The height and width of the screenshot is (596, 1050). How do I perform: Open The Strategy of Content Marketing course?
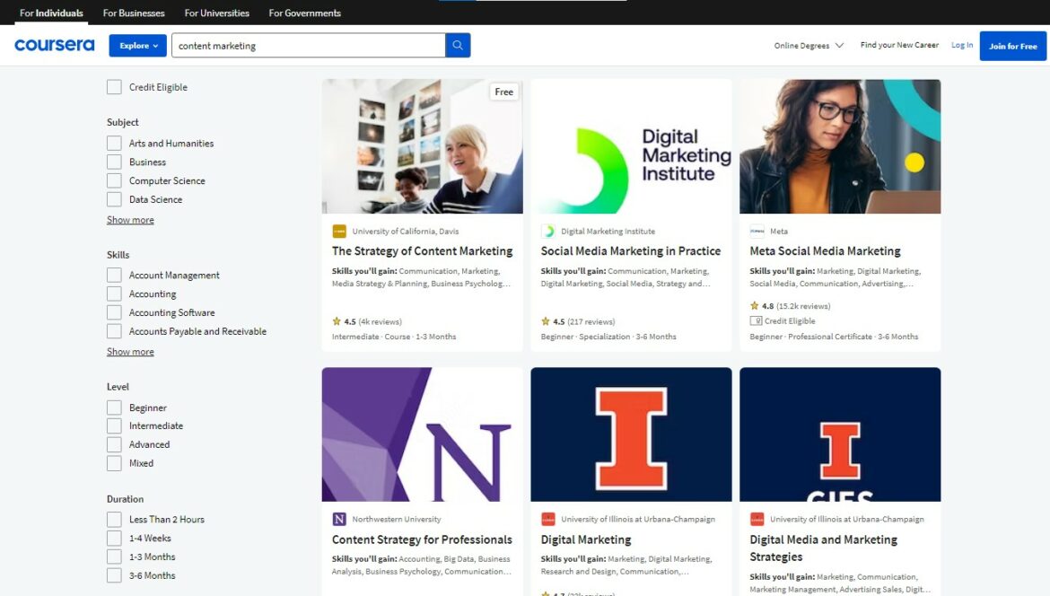pos(423,251)
